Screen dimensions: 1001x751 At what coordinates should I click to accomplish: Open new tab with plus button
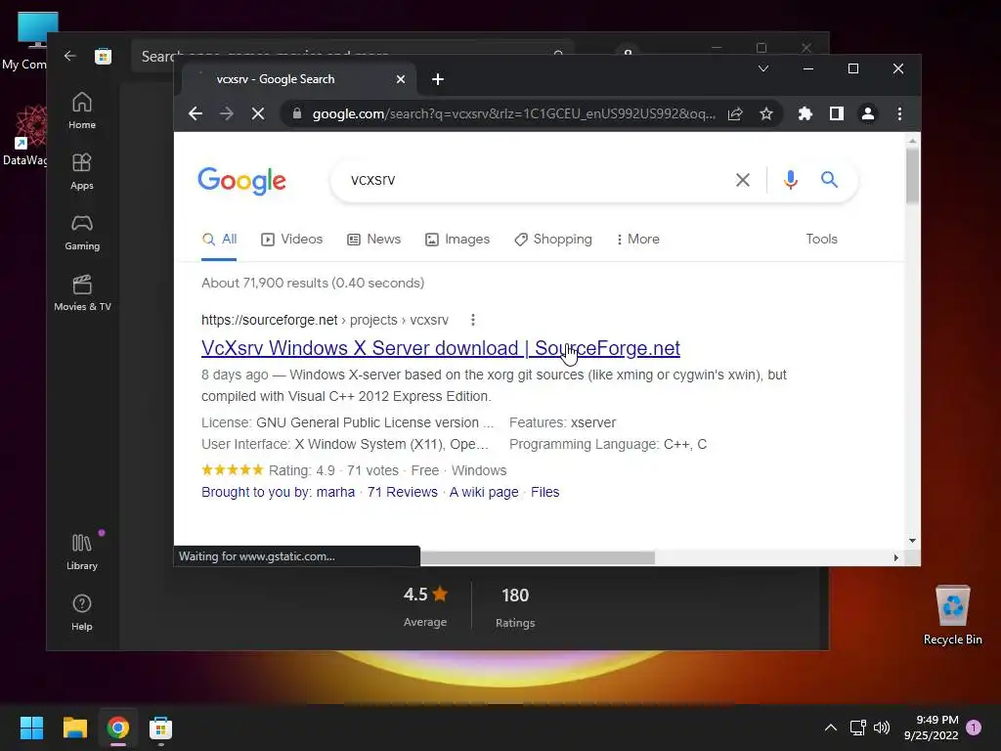[438, 79]
